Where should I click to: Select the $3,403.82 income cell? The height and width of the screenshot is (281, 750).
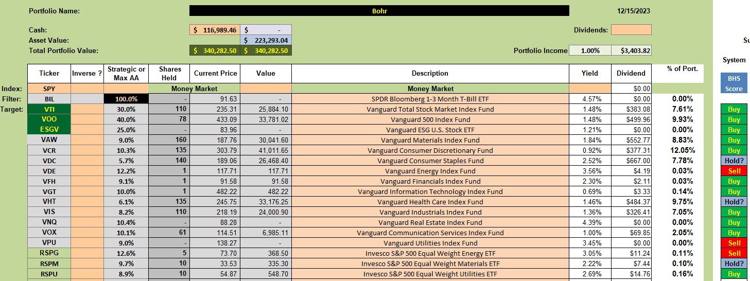(x=631, y=50)
